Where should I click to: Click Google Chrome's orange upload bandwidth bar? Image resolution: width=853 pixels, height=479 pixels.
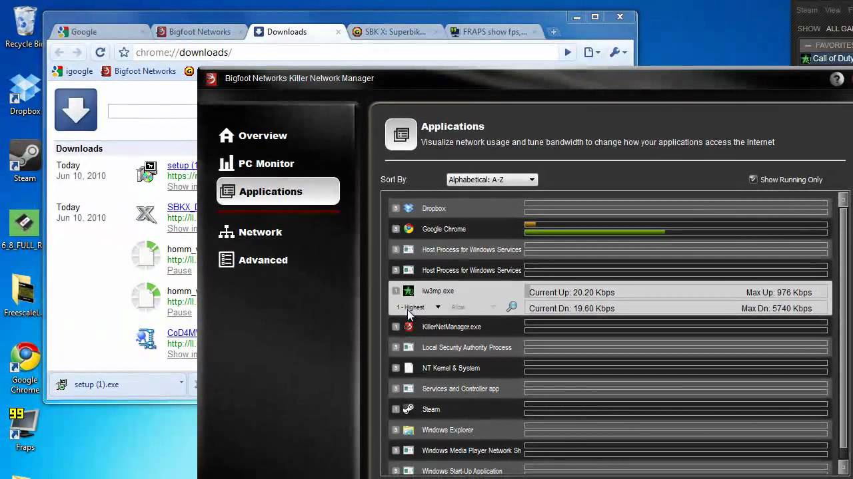click(x=530, y=225)
